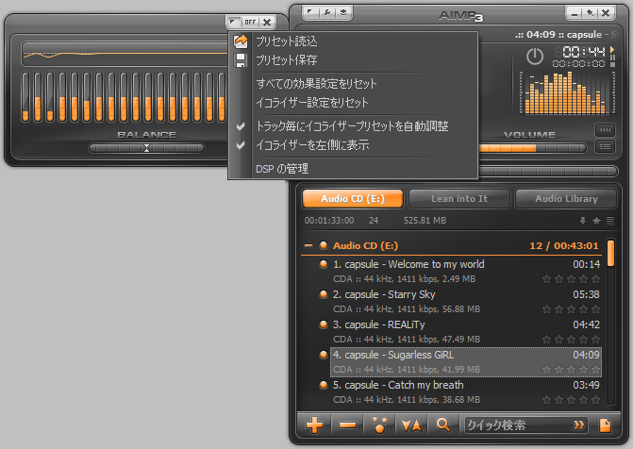
Task: Open DSP の管理 menu entry
Action: click(x=353, y=168)
